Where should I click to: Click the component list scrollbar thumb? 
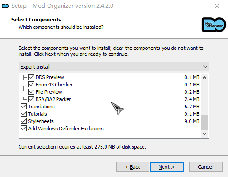pos(204,122)
